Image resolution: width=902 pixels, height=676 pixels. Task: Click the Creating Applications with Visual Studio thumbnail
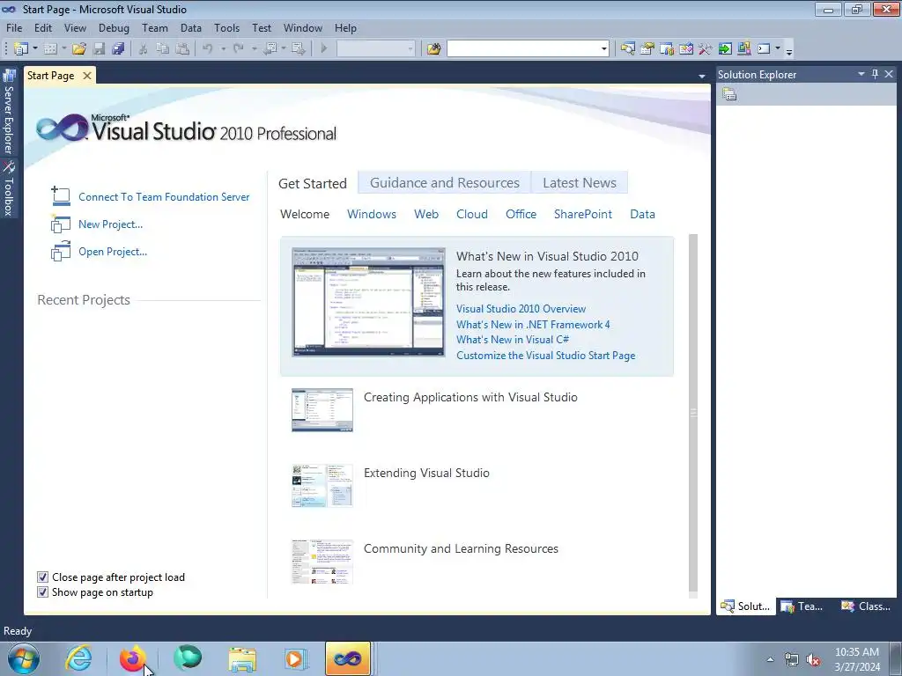(322, 410)
